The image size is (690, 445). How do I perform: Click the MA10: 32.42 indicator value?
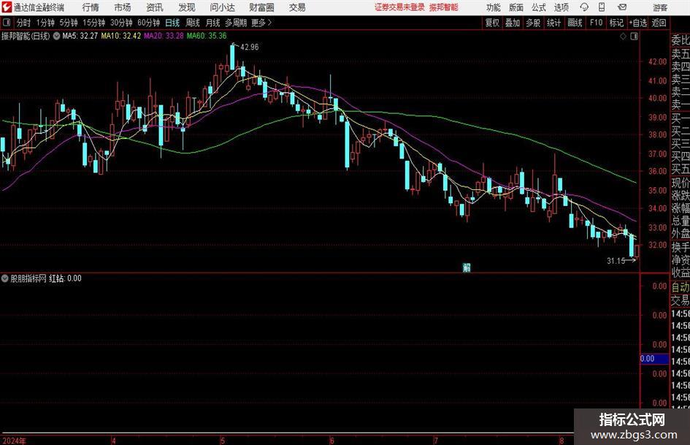121,36
